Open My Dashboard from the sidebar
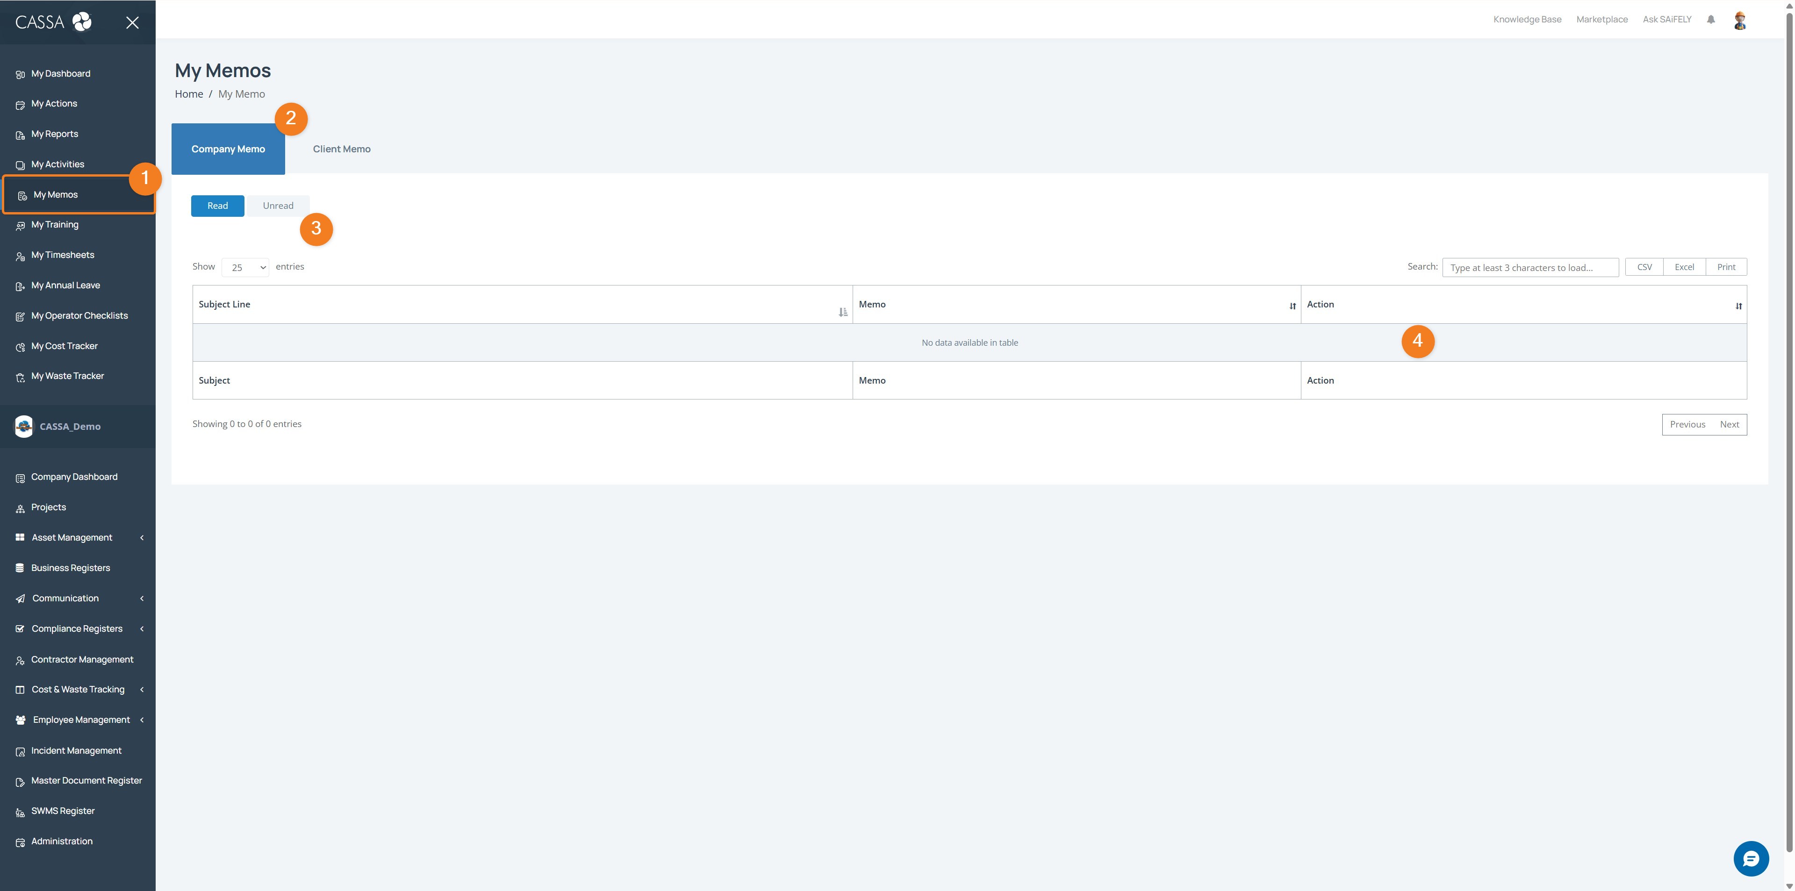 tap(61, 73)
